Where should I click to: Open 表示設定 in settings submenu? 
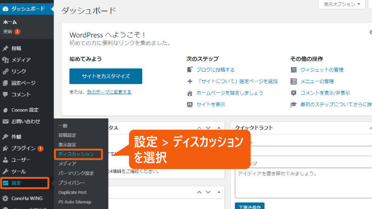(x=67, y=145)
